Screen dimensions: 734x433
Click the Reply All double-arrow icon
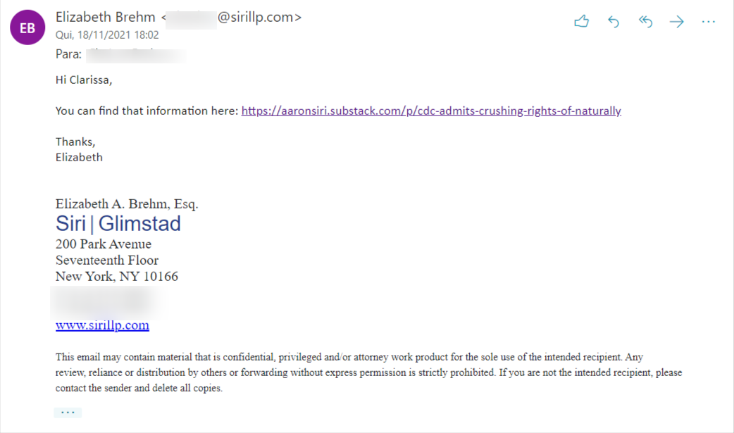tap(645, 22)
